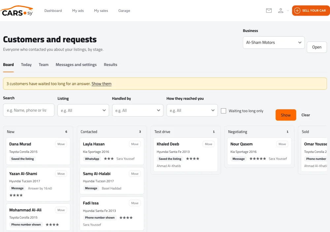Click the orange Show button
This screenshot has height=232, width=330.
(285, 115)
